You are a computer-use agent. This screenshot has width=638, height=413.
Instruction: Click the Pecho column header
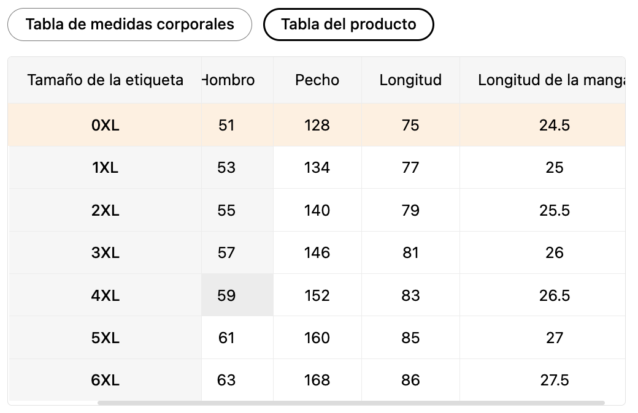pos(317,80)
